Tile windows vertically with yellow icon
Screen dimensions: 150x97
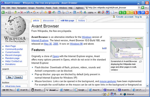click(132, 12)
